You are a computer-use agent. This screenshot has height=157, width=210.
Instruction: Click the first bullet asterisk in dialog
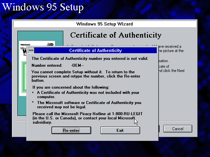coord(33,93)
